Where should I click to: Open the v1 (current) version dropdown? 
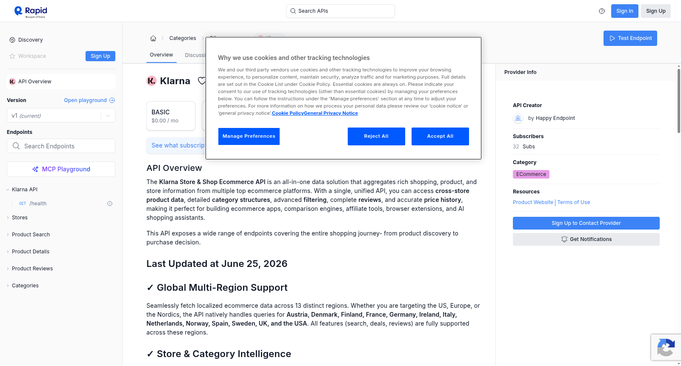61,116
